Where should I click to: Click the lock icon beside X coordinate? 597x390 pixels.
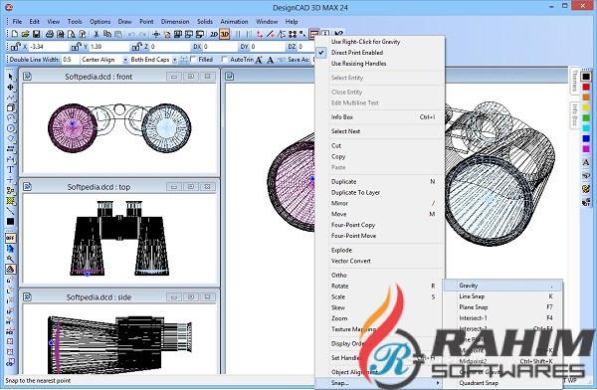(16, 47)
